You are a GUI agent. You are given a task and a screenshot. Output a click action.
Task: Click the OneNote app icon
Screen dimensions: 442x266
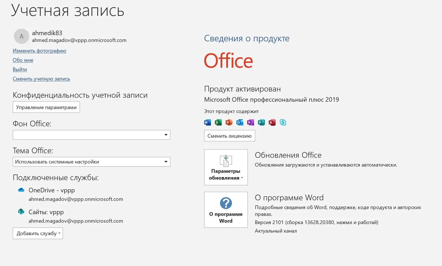251,122
